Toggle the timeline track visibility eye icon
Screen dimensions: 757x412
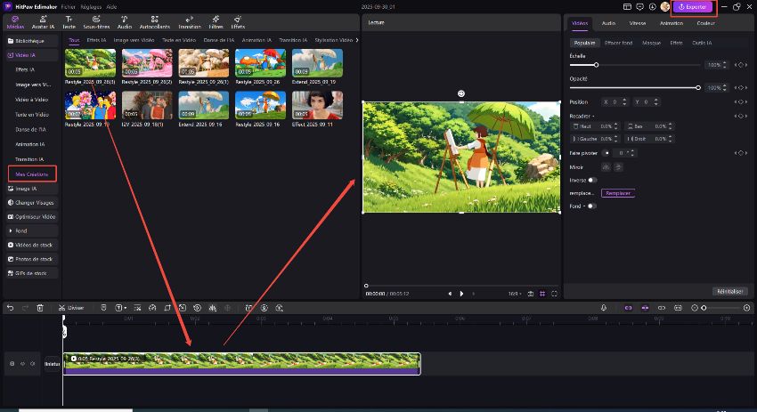[x=22, y=364]
